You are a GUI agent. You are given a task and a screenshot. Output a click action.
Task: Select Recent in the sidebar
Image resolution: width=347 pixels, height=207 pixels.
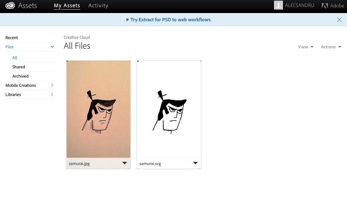tap(11, 38)
